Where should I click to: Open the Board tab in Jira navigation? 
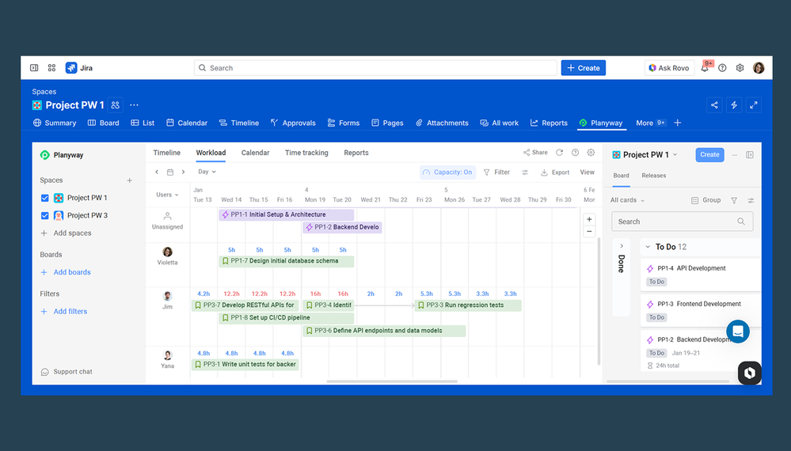pyautogui.click(x=104, y=123)
